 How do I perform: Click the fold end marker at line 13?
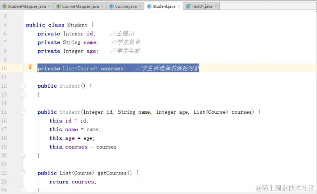click(23, 94)
